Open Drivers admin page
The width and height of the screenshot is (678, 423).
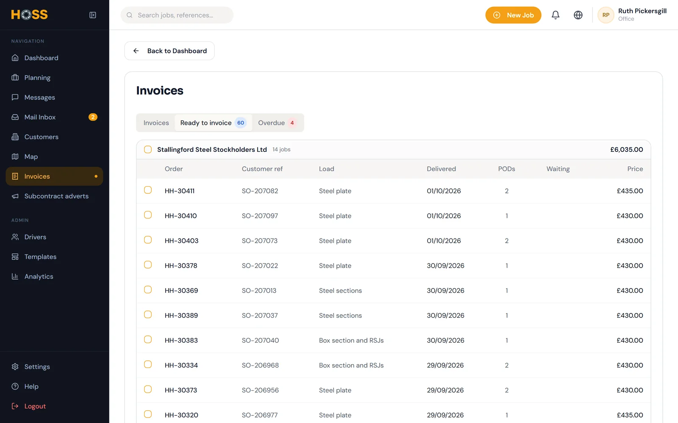54,237
